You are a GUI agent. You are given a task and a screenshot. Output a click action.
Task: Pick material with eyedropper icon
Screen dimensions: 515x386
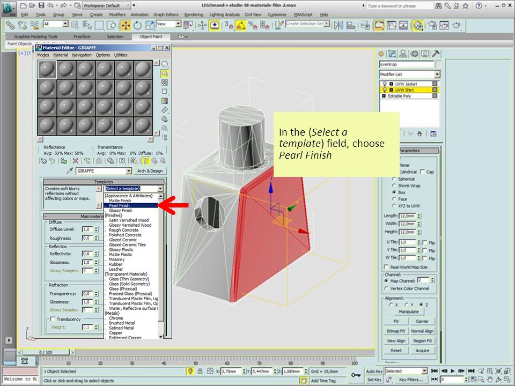70,170
